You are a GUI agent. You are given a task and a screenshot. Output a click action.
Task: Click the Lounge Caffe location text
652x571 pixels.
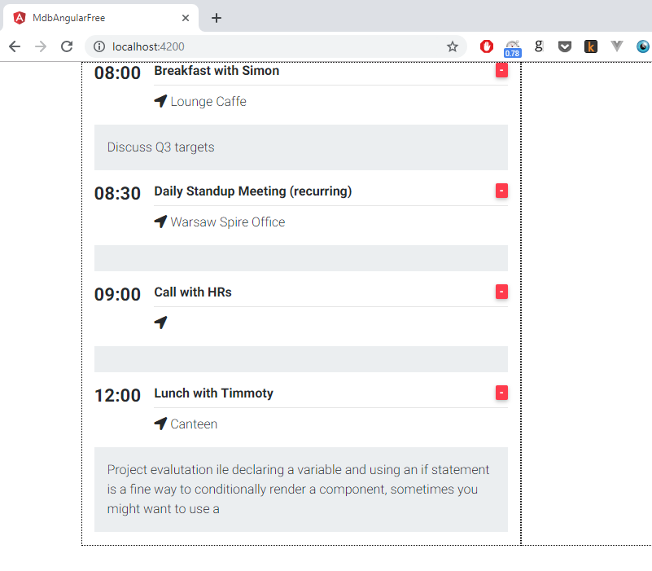[208, 102]
